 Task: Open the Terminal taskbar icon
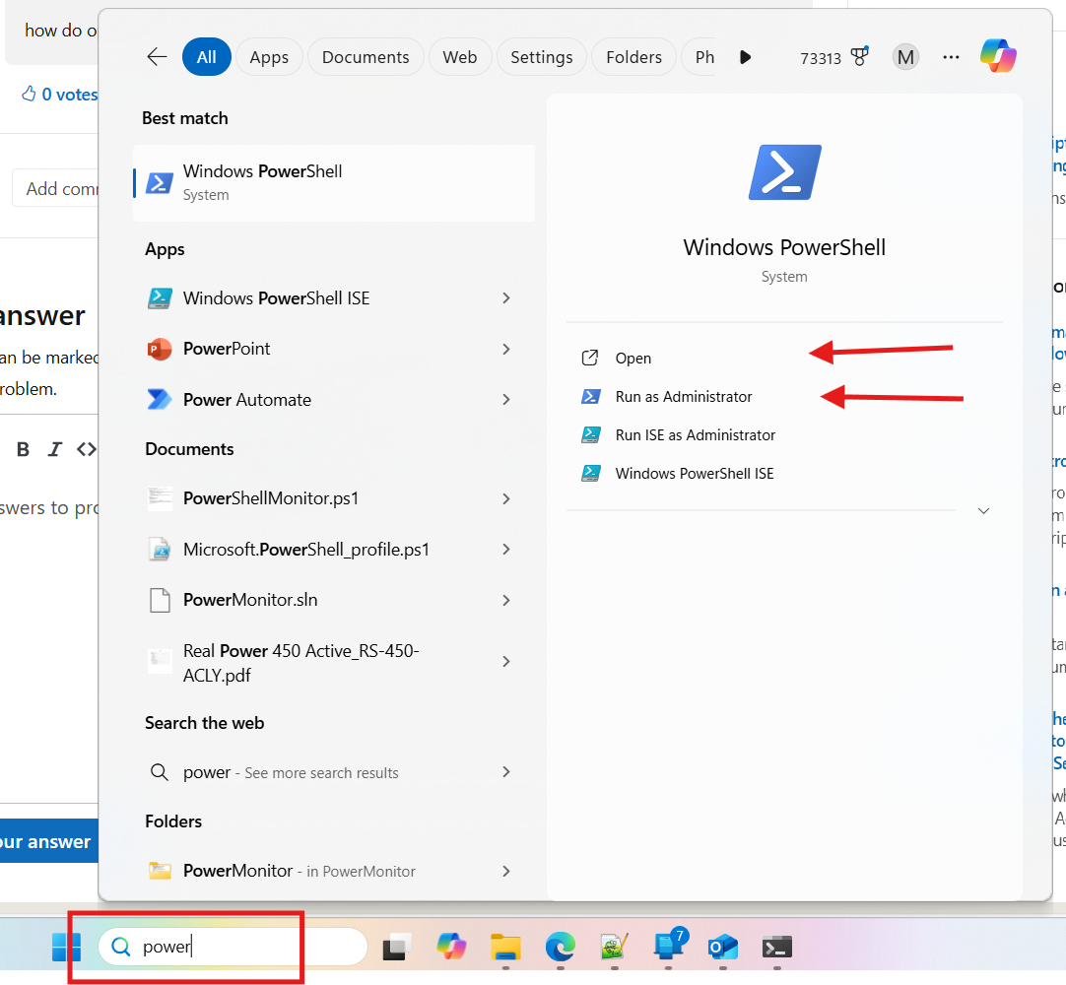(x=777, y=947)
